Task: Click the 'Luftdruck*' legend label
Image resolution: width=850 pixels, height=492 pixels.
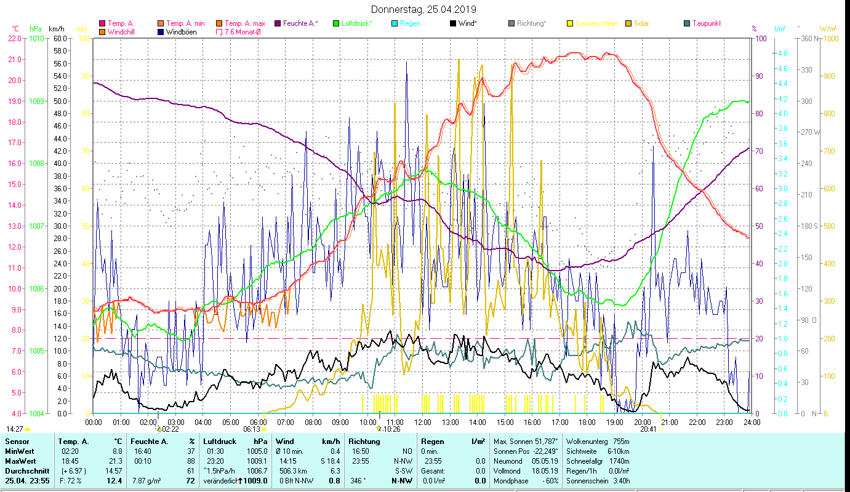Action: coord(357,23)
